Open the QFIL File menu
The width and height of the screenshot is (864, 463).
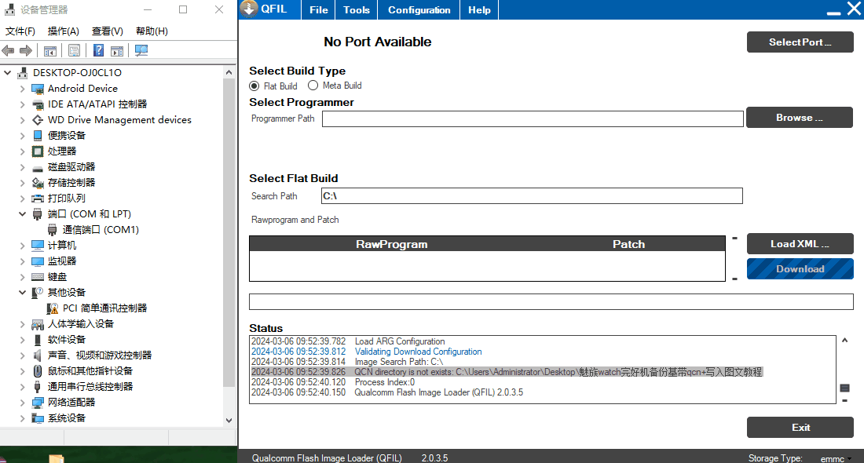[x=318, y=10]
